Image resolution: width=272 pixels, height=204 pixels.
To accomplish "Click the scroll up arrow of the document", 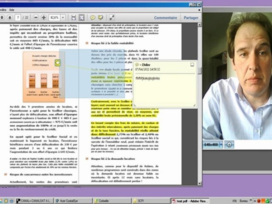I will 199,25.
